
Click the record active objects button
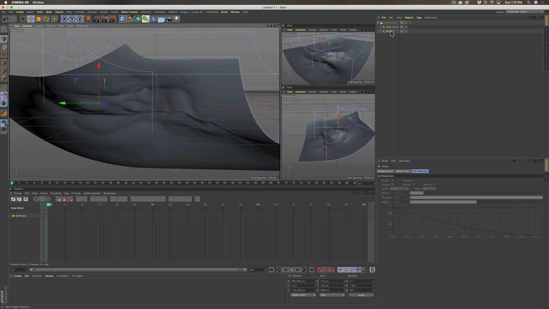pos(320,270)
